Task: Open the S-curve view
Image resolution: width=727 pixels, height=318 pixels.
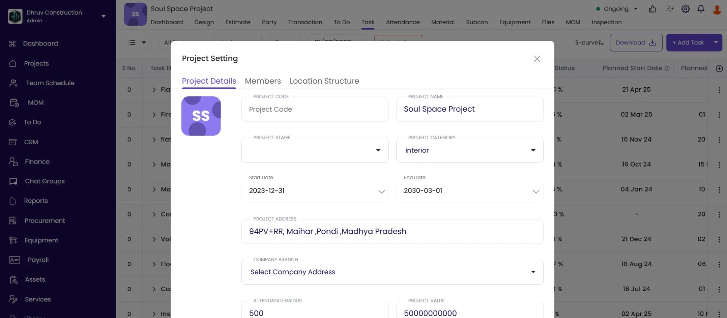Action: point(589,43)
